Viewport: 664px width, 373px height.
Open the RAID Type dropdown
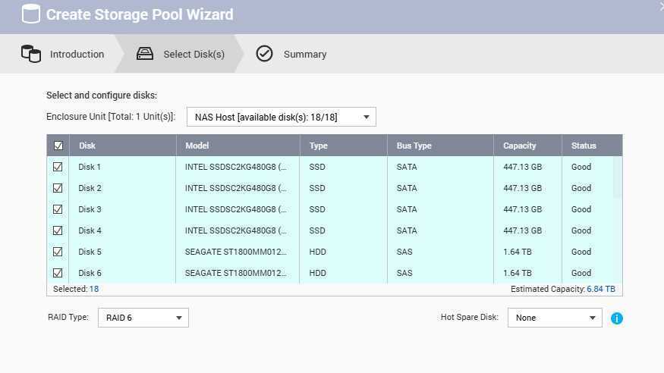coord(143,318)
